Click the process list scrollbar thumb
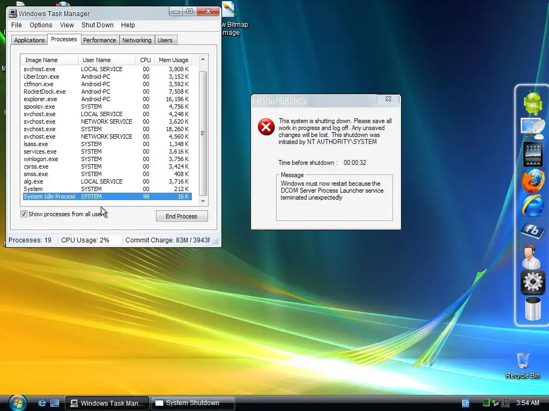549x411 pixels. (203, 133)
